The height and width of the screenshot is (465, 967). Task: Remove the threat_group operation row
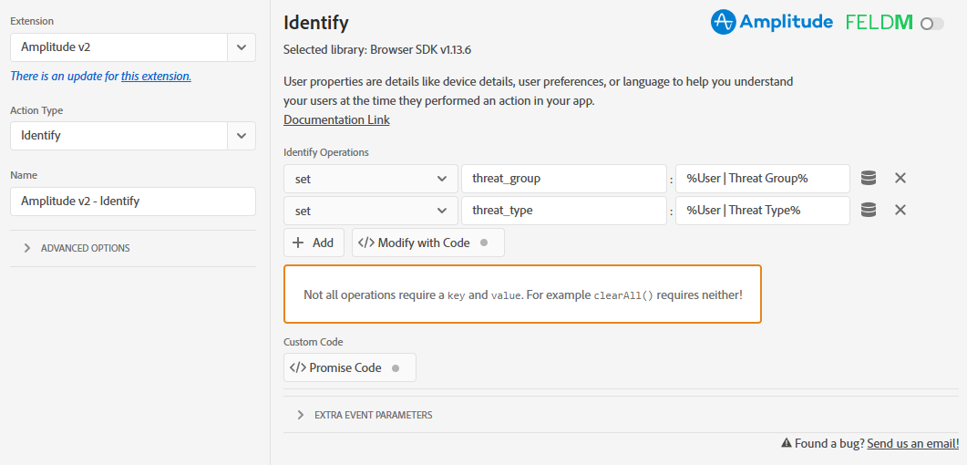point(900,178)
